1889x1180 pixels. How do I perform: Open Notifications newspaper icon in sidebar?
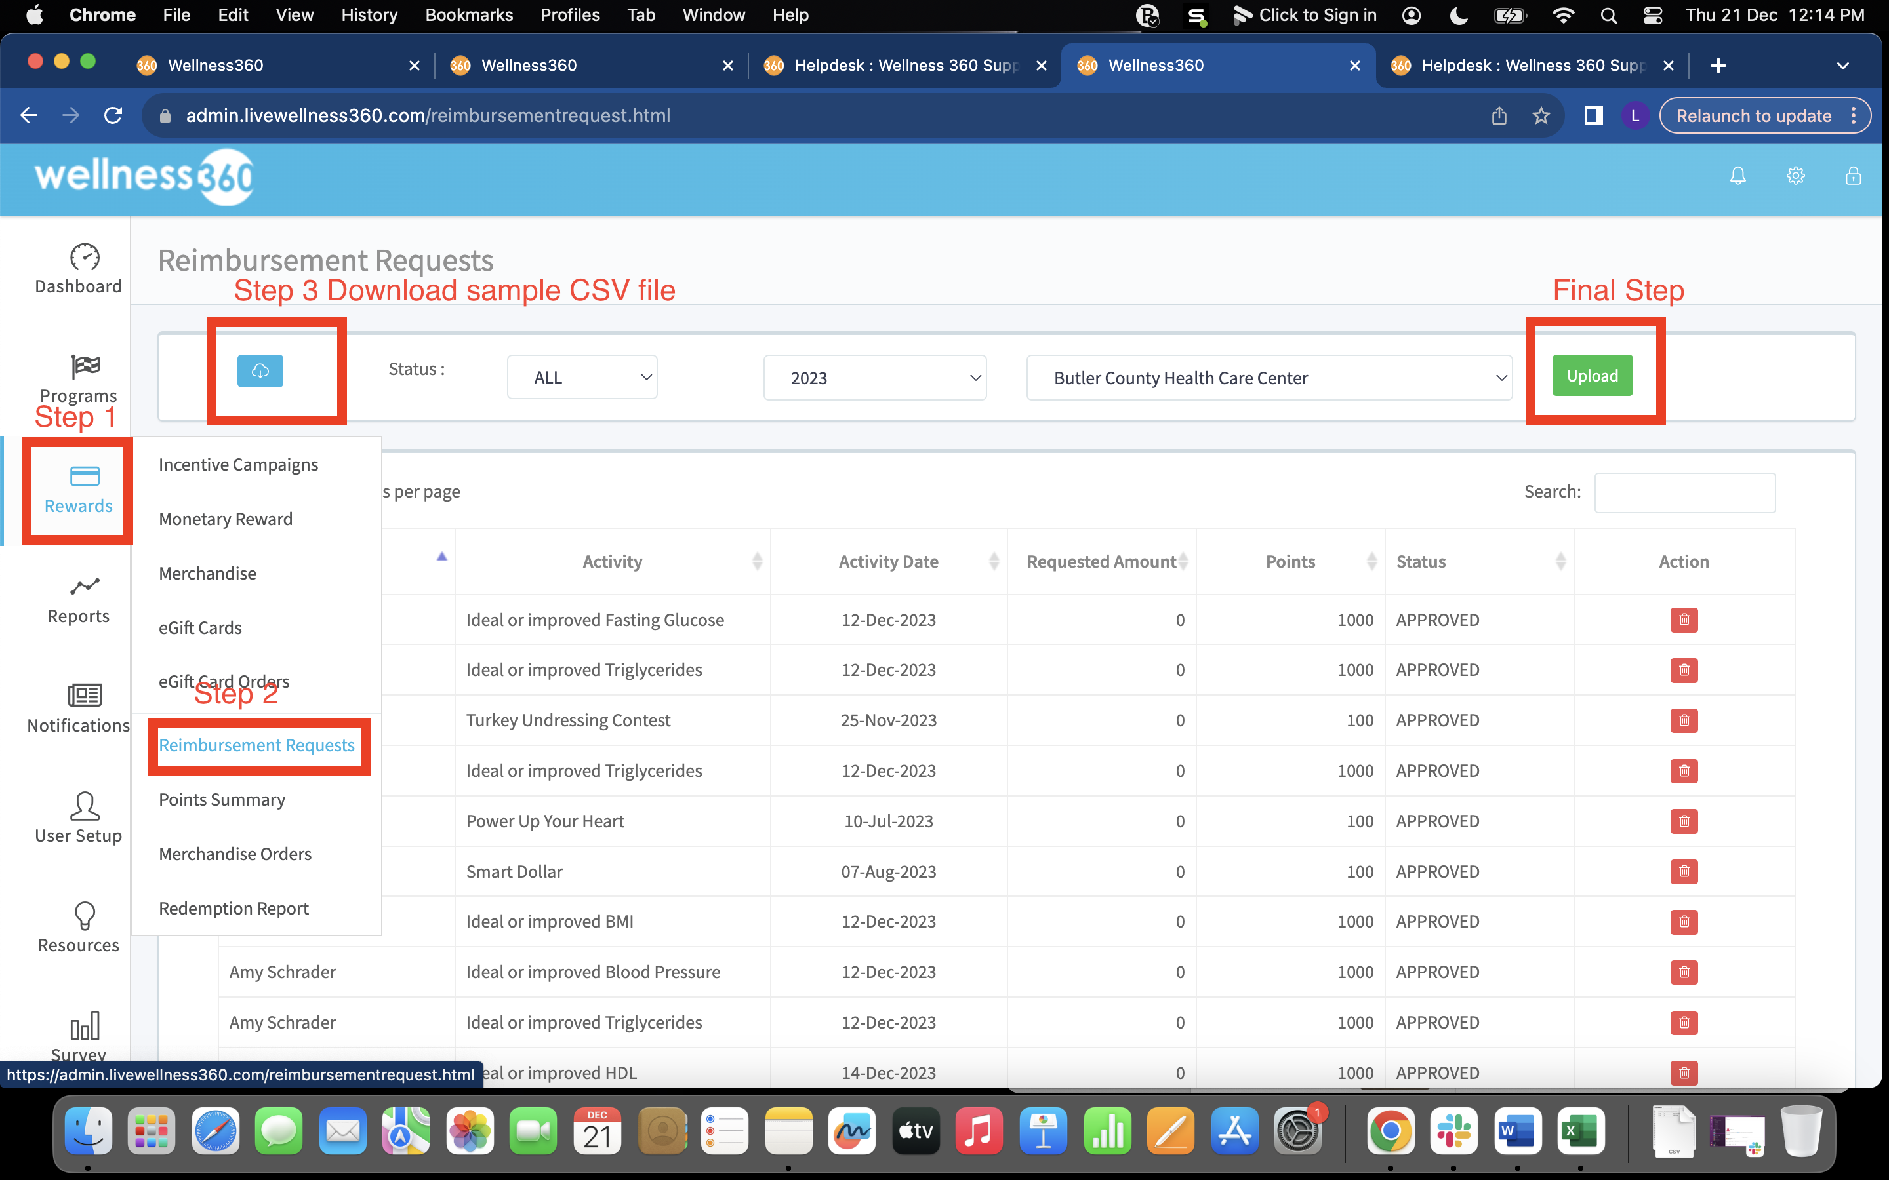[x=85, y=695]
